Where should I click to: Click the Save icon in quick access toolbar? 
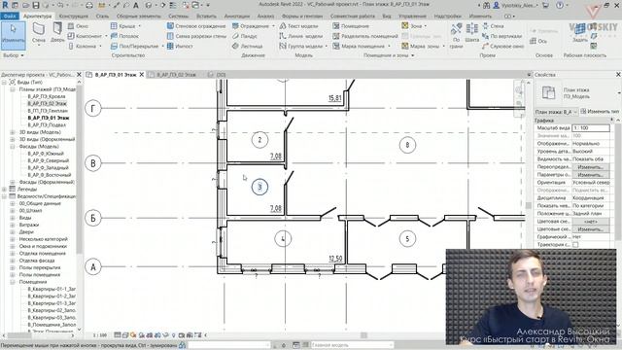coord(36,5)
